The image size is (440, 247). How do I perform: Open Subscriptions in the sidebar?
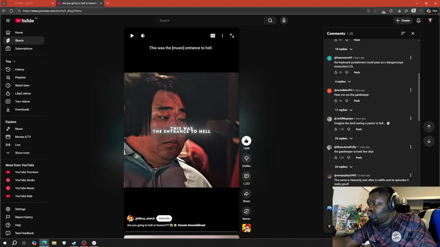[24, 49]
